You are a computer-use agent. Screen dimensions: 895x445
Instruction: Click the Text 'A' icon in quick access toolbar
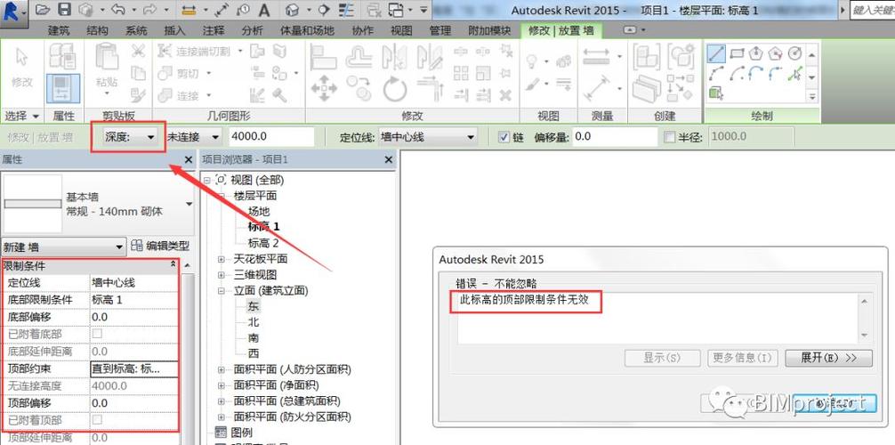coord(263,11)
